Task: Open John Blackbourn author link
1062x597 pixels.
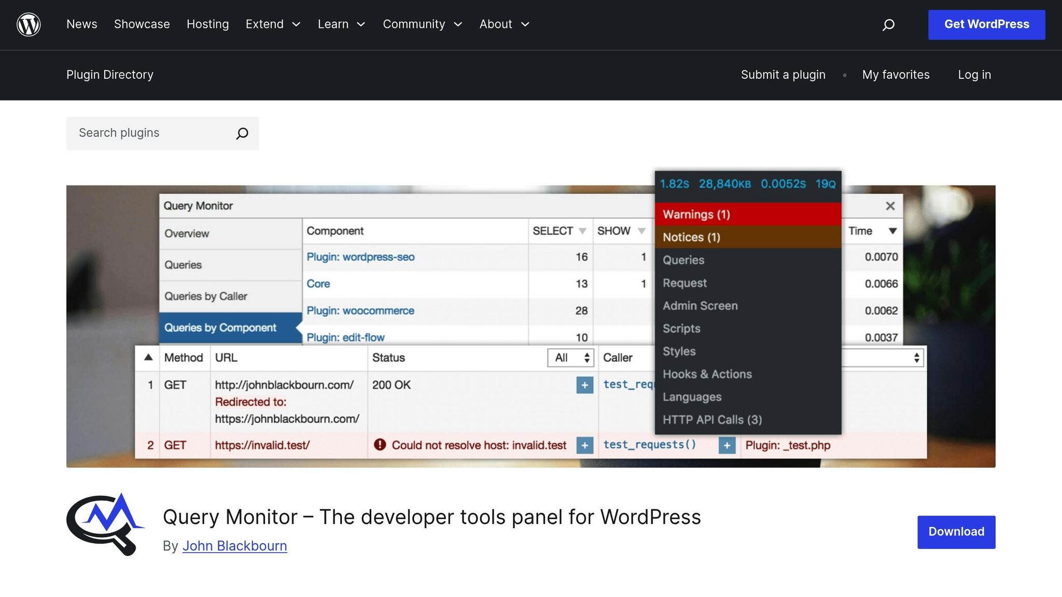Action: coord(234,546)
